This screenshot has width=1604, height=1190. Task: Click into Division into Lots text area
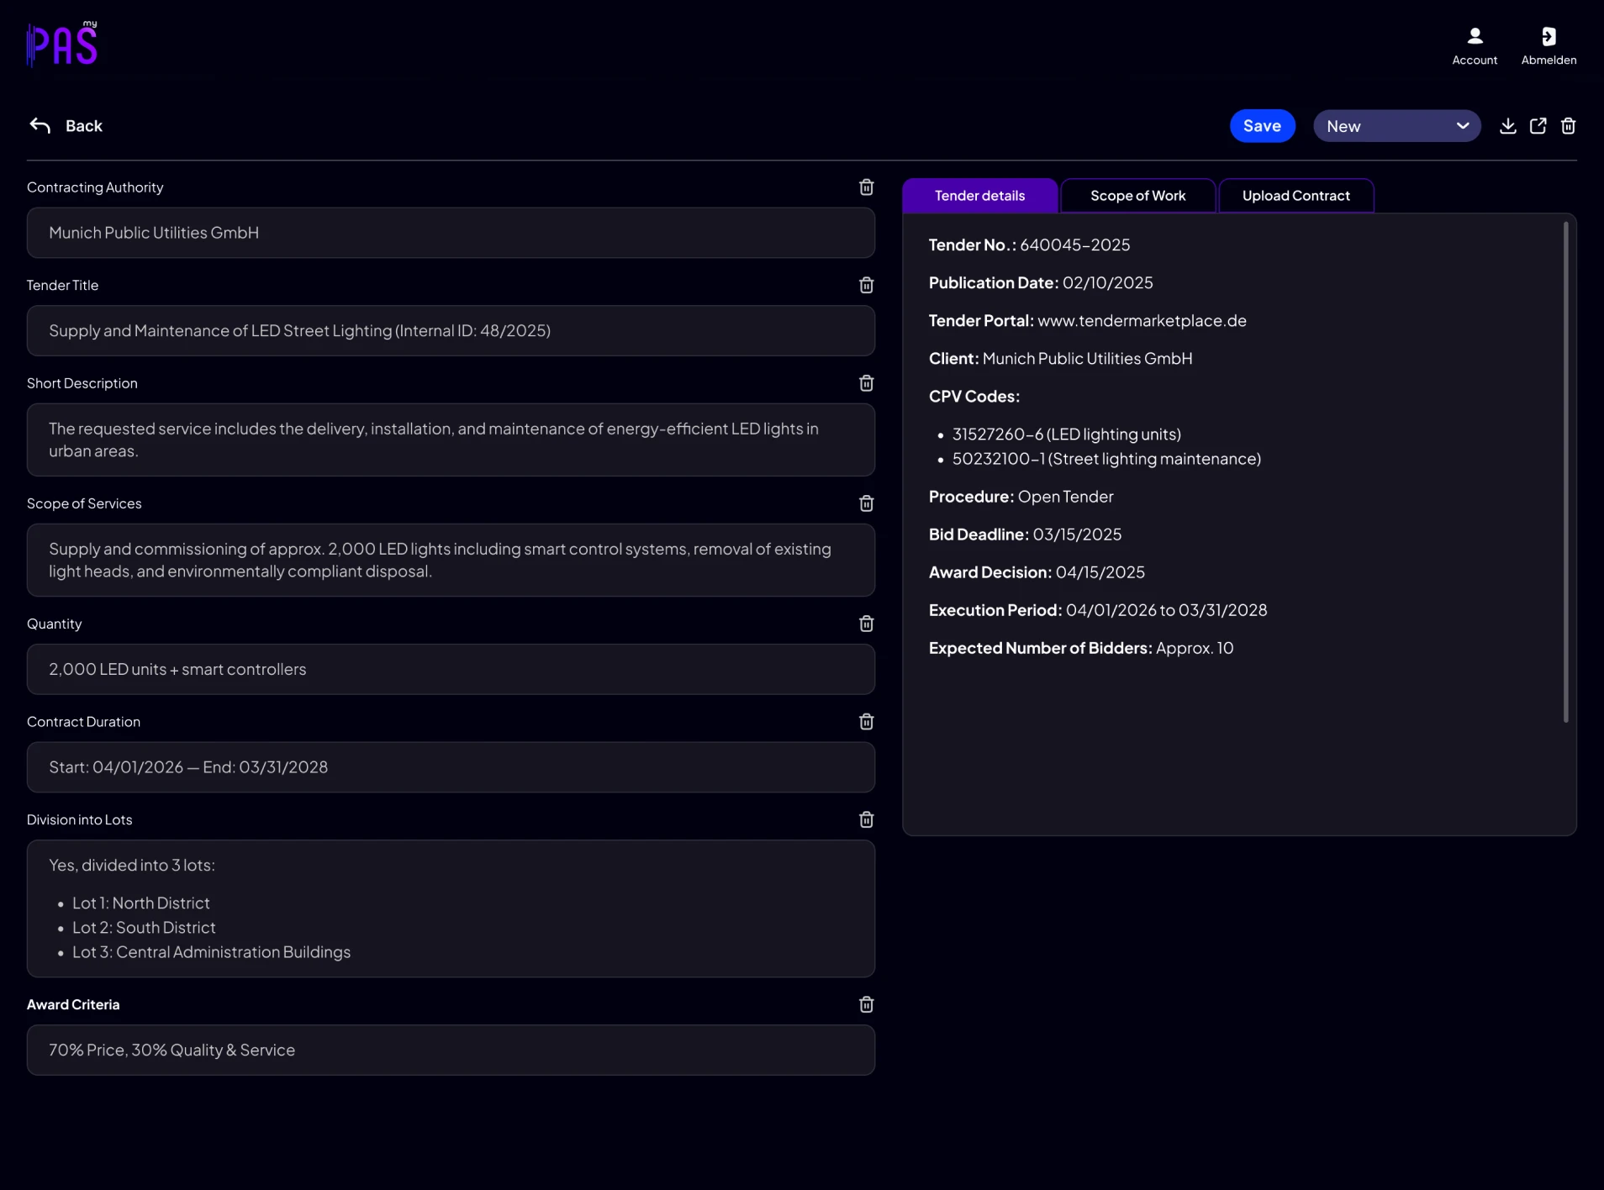click(x=451, y=909)
